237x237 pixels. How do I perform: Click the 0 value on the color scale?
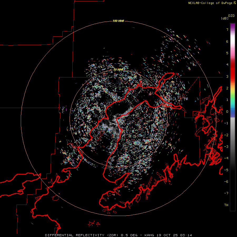(x=227, y=112)
